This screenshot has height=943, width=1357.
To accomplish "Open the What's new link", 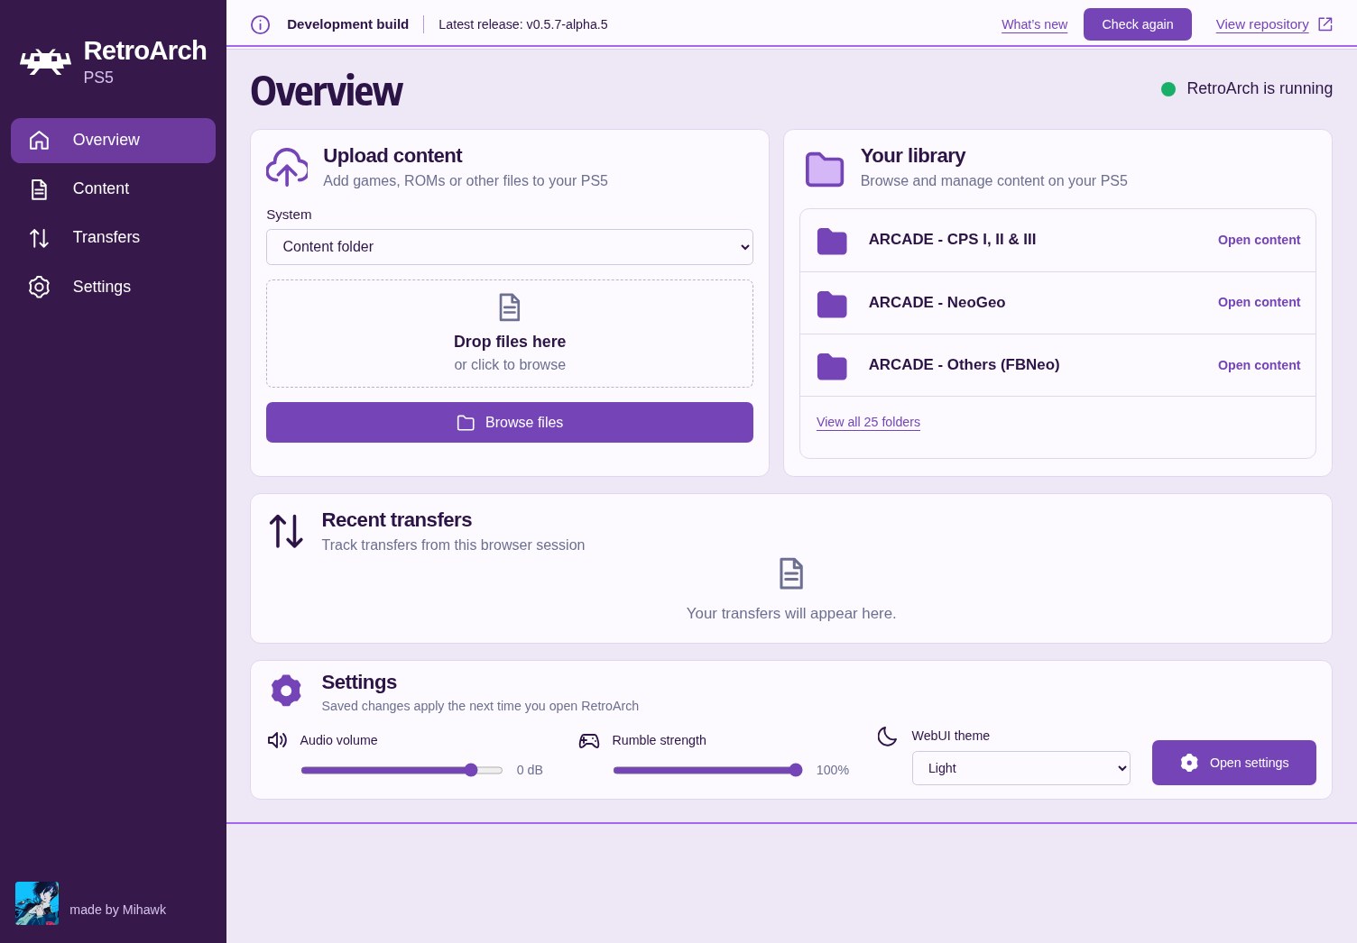I will [x=1035, y=24].
